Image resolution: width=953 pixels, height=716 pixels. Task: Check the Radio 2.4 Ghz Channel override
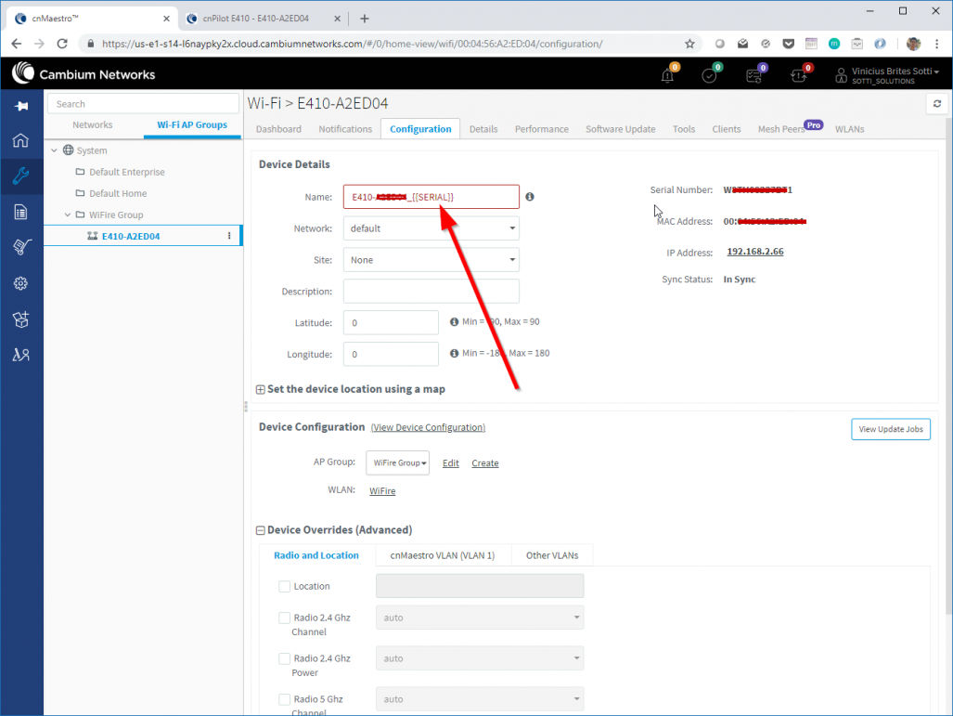(x=284, y=618)
